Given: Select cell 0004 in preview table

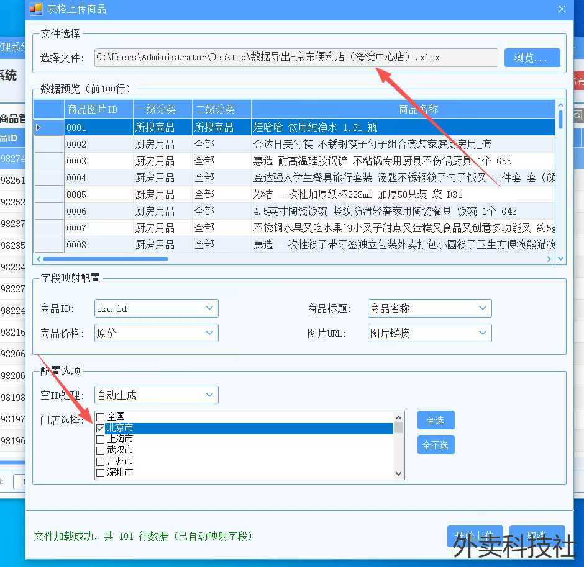Looking at the screenshot, I should tap(99, 177).
